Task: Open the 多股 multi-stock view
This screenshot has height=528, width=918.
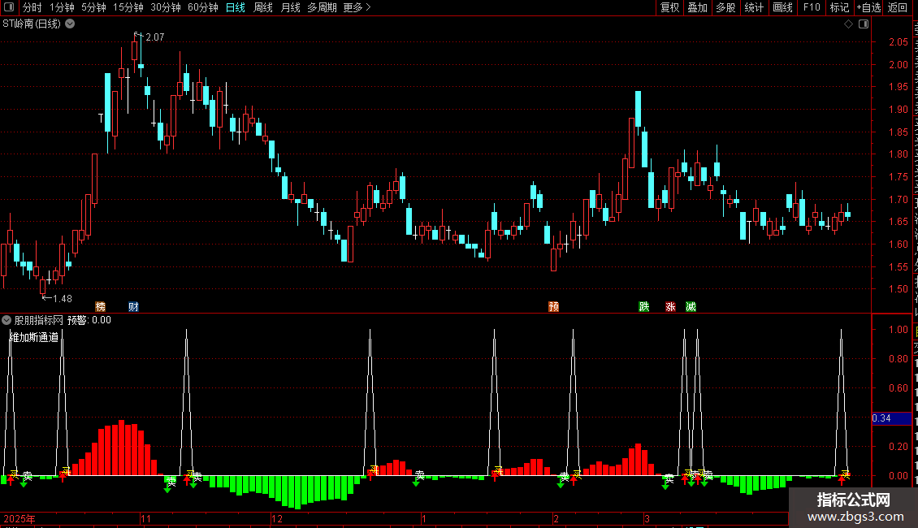Action: (725, 7)
